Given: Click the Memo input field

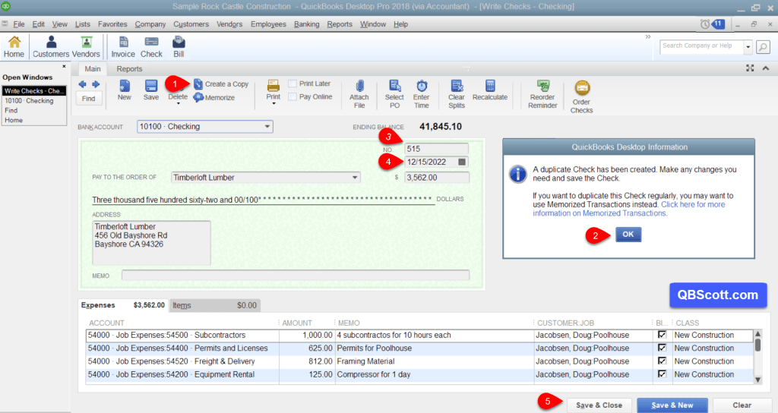Looking at the screenshot, I should pyautogui.click(x=296, y=275).
